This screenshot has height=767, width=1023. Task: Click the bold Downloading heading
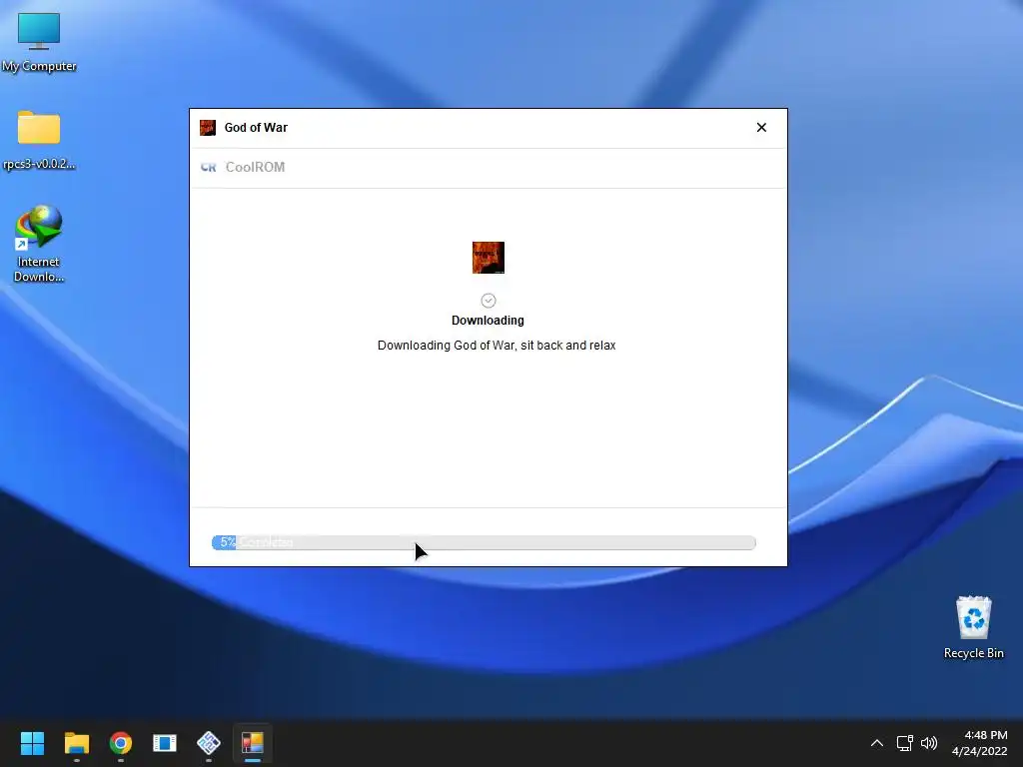pyautogui.click(x=488, y=321)
